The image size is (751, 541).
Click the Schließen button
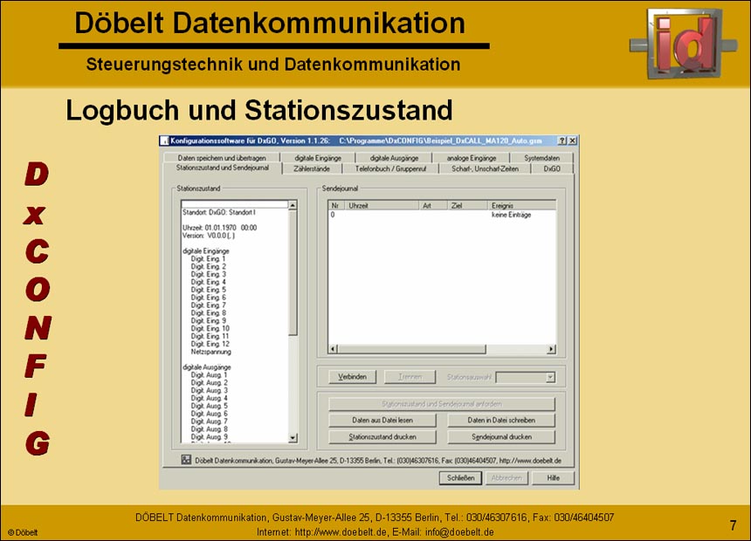pos(460,477)
